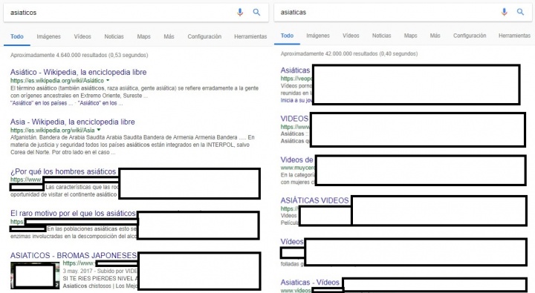The height and width of the screenshot is (293, 535).
Task: Open Maps tab in the right search
Action: (410, 36)
